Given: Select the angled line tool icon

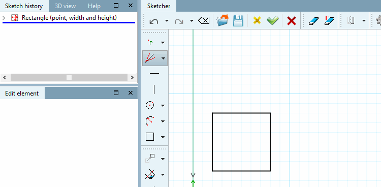Looking at the screenshot, I should tap(150, 58).
